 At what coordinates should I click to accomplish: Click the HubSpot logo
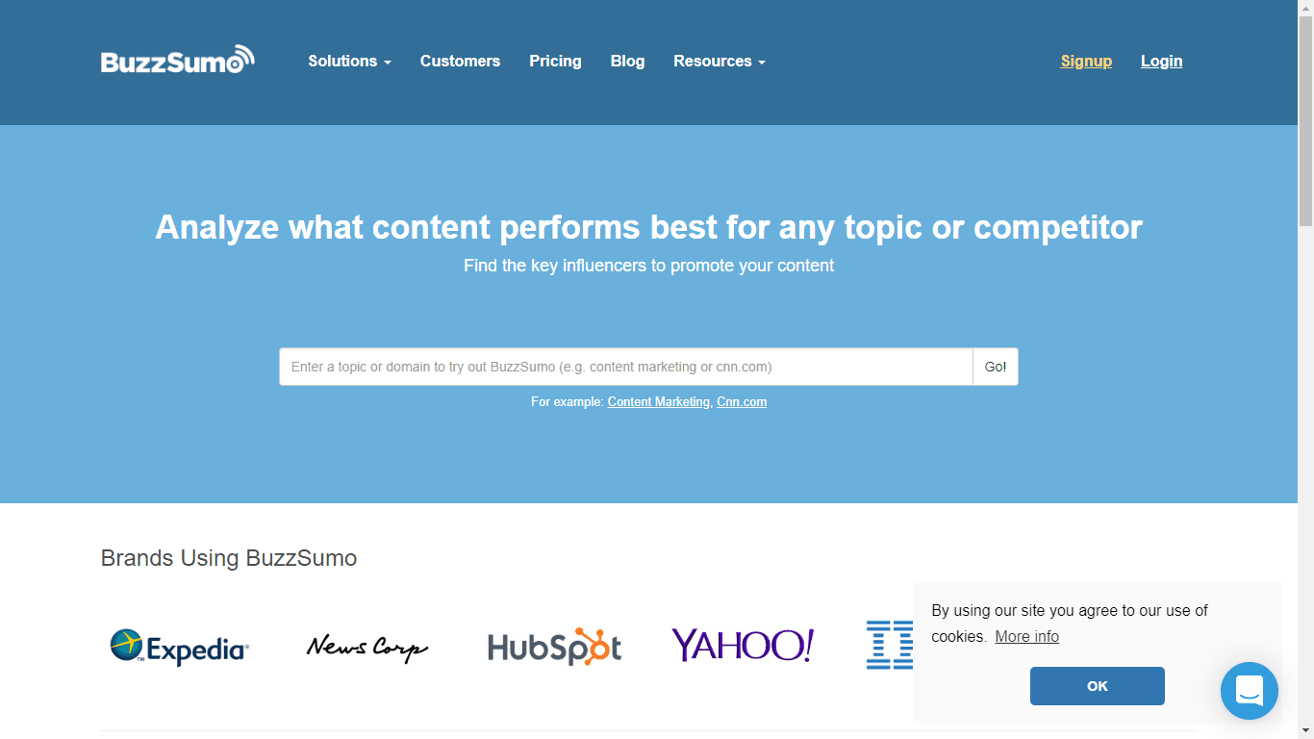pyautogui.click(x=554, y=648)
